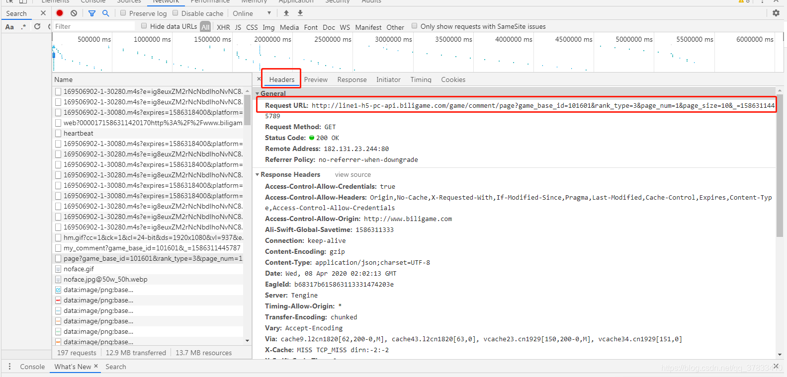The image size is (787, 377).
Task: Filter requests by JS
Action: pos(238,27)
